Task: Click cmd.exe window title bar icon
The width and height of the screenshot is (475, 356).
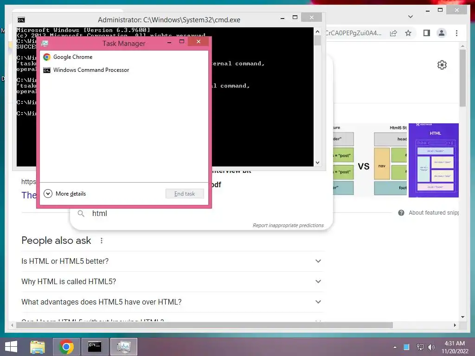Action: tap(21, 20)
